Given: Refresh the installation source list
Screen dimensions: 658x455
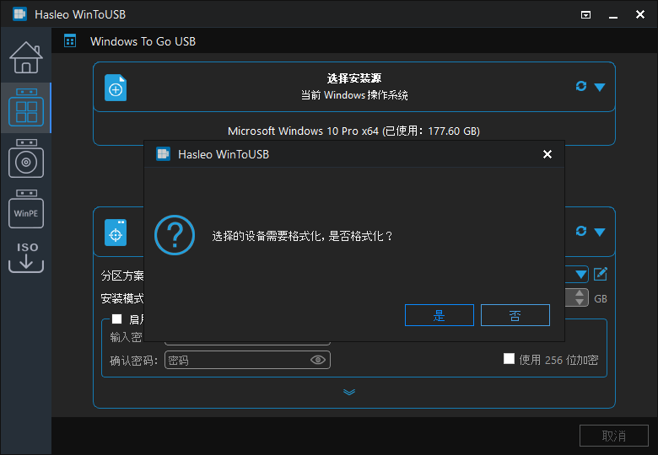Looking at the screenshot, I should [x=580, y=86].
